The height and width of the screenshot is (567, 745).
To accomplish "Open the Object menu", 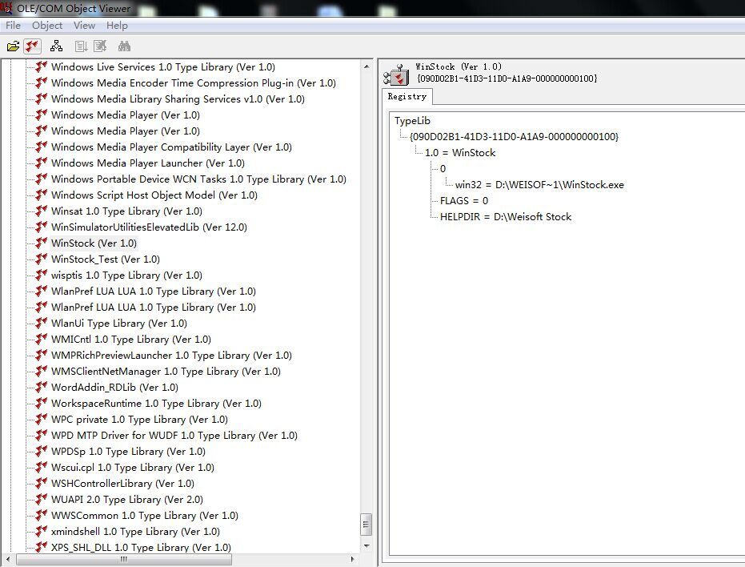I will click(47, 25).
